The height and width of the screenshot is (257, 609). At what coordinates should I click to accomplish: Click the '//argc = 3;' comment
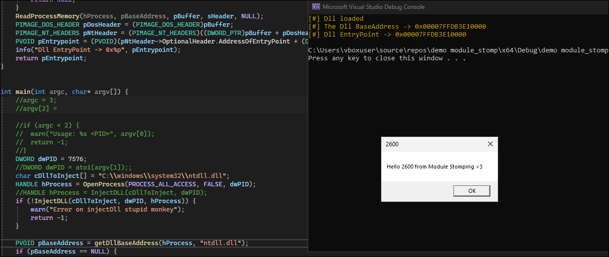(x=36, y=100)
